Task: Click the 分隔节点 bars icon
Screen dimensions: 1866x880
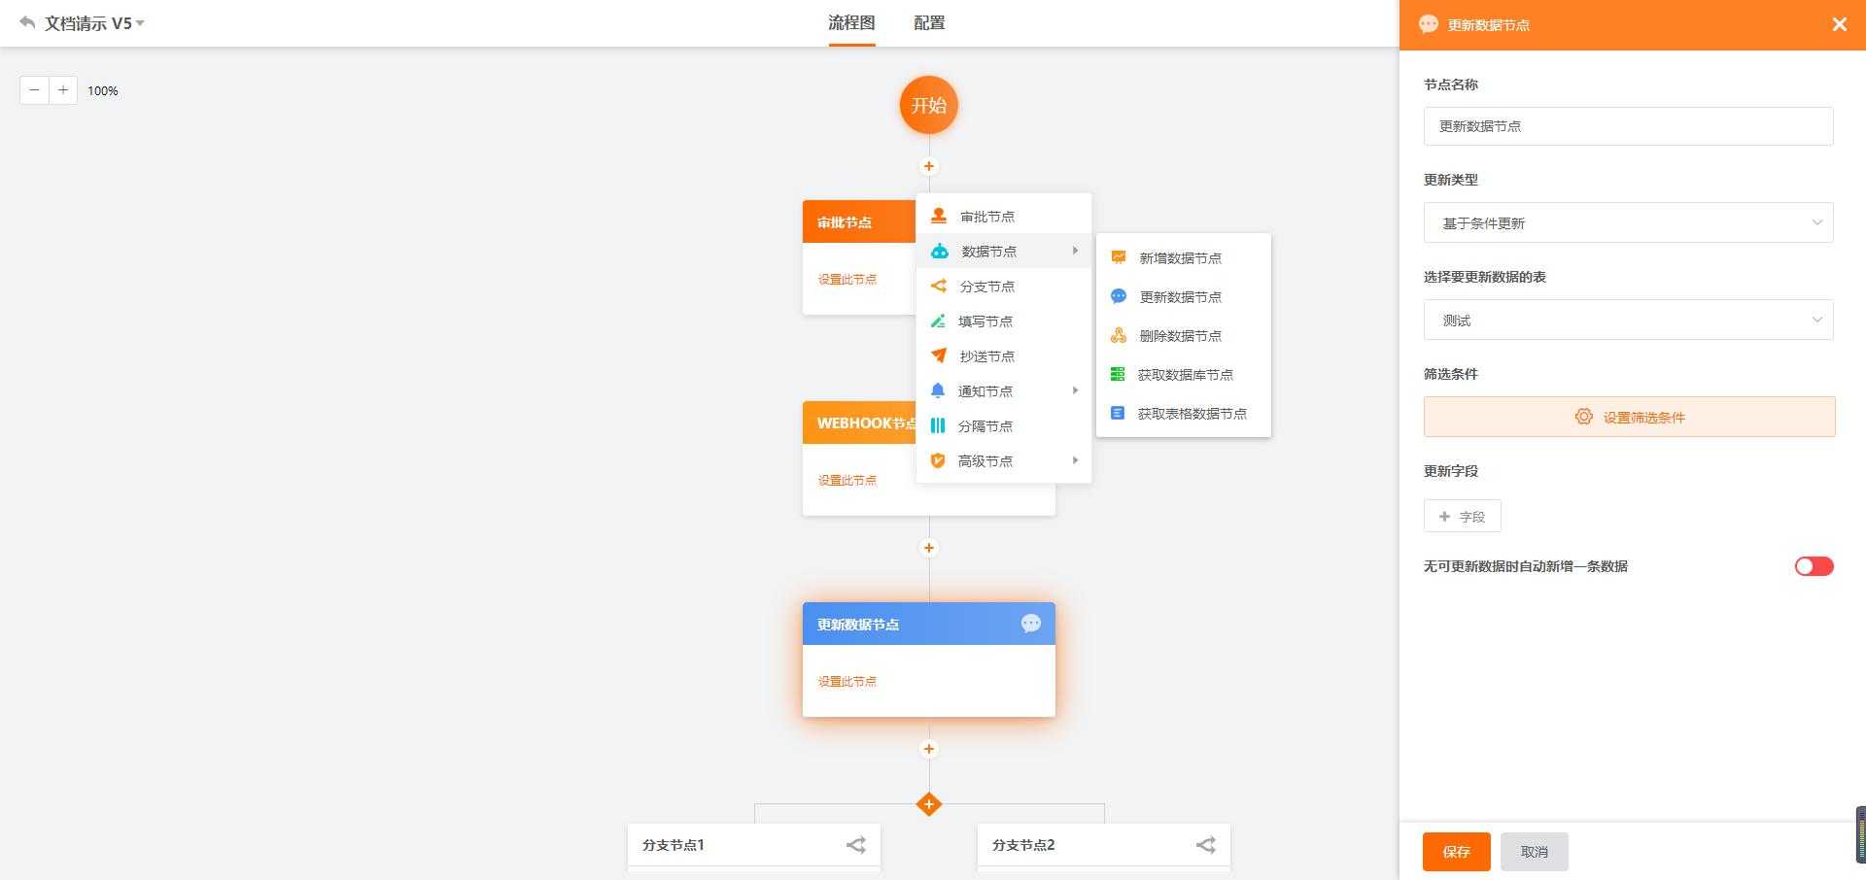Action: [x=938, y=425]
